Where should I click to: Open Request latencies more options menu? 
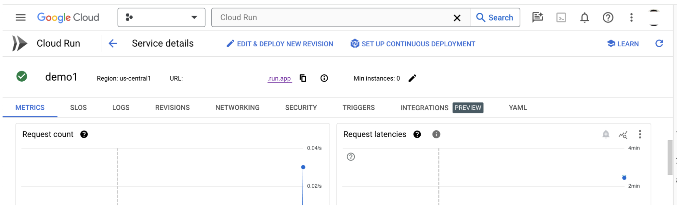pyautogui.click(x=640, y=134)
